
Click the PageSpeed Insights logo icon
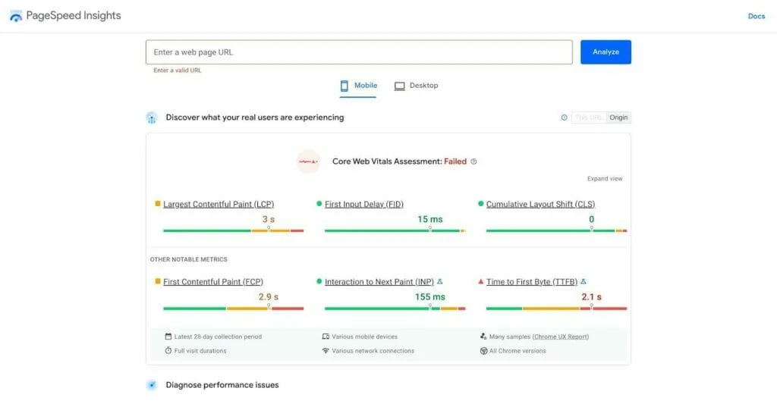[16, 16]
